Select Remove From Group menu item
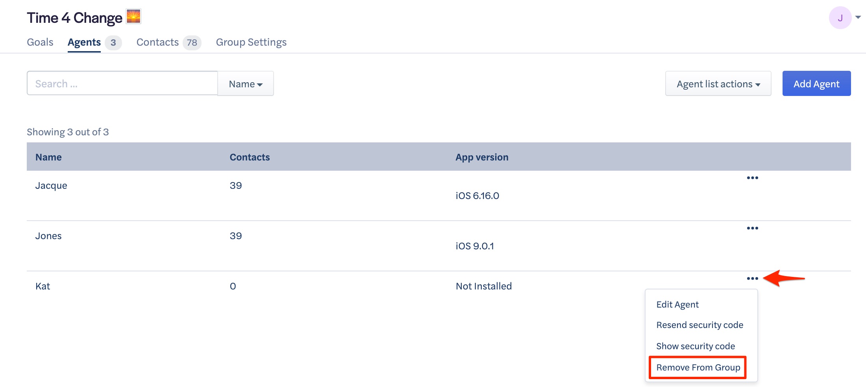 point(698,367)
